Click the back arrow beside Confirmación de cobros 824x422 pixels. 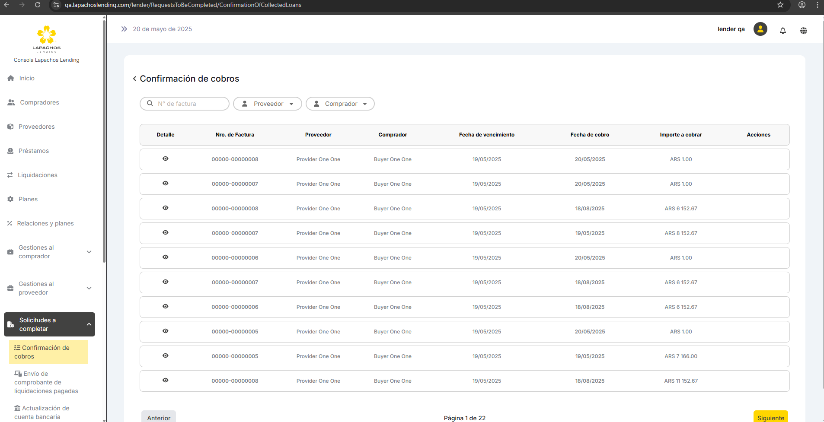(x=135, y=79)
